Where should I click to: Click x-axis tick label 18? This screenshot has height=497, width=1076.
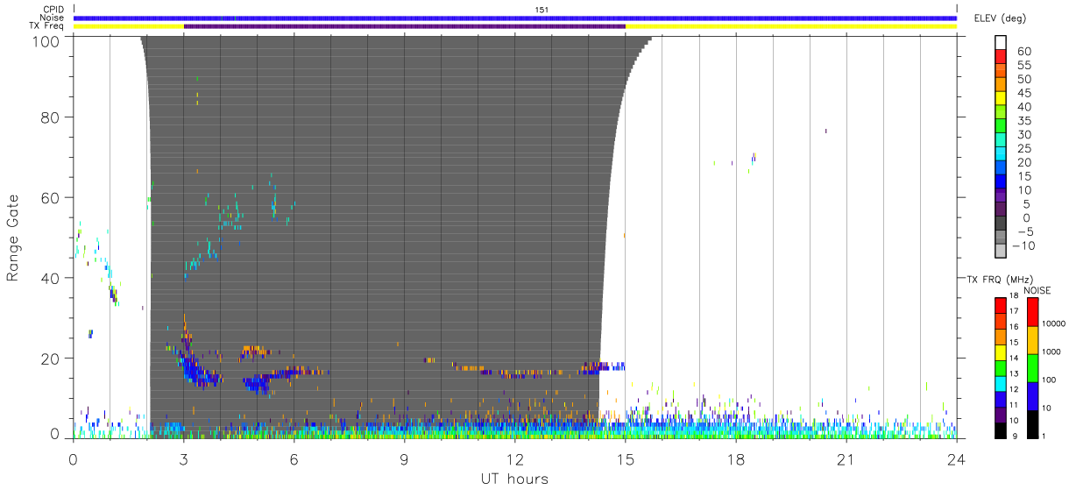pos(735,459)
